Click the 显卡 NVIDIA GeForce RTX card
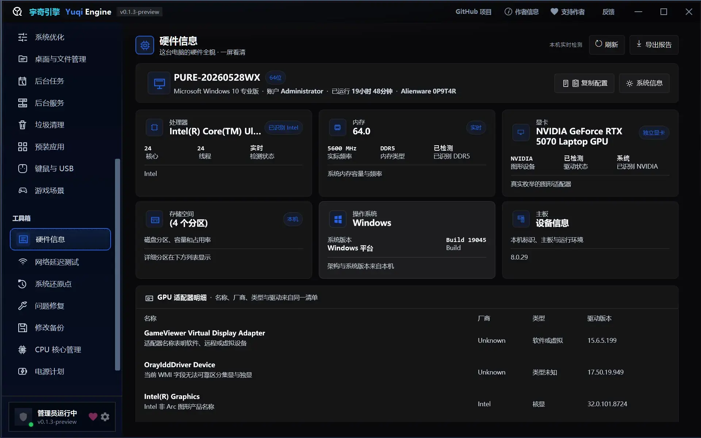The image size is (701, 438). [x=590, y=153]
